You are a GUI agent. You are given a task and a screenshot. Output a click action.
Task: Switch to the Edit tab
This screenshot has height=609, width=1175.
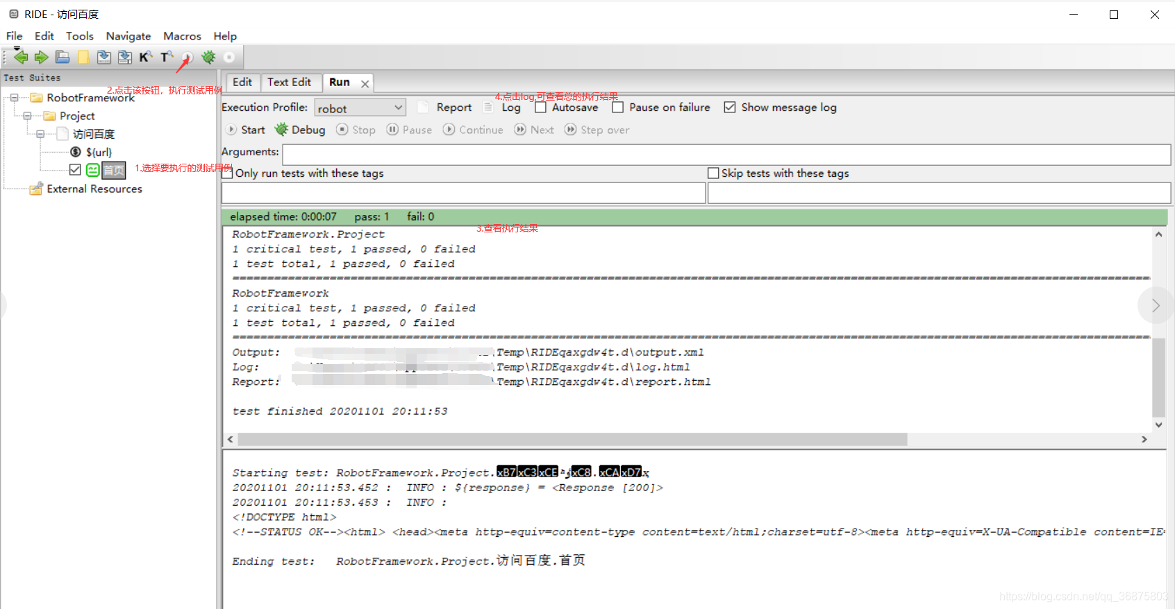242,82
